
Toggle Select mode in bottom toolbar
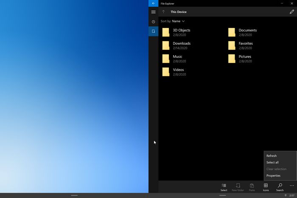point(224,187)
